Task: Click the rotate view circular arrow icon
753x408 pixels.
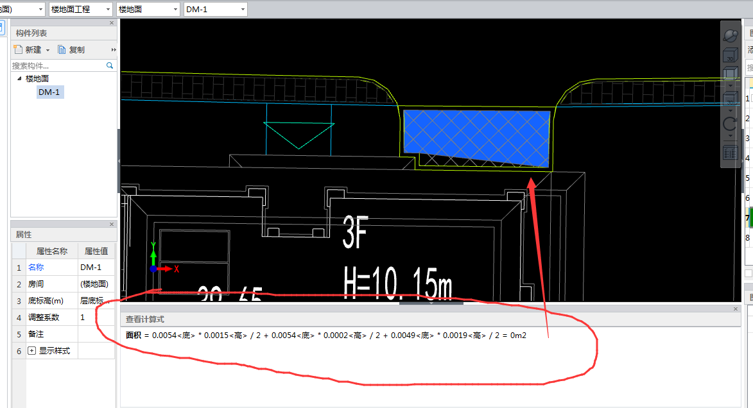Action: (x=731, y=124)
